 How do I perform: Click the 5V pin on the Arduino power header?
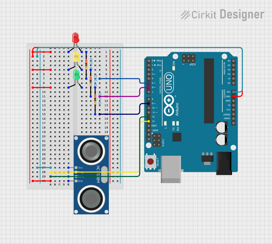233,105
